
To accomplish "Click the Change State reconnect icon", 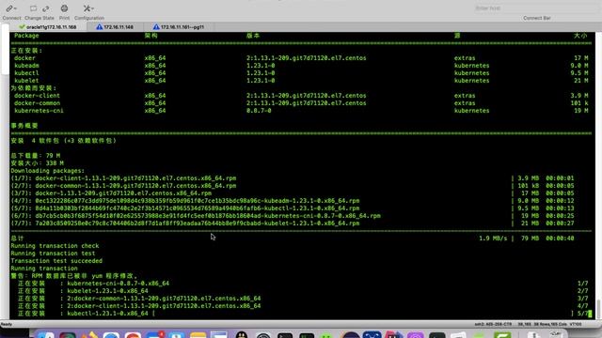I will coord(46,8).
